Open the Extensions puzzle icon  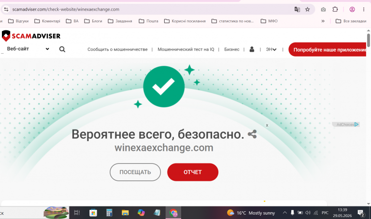pos(335,9)
